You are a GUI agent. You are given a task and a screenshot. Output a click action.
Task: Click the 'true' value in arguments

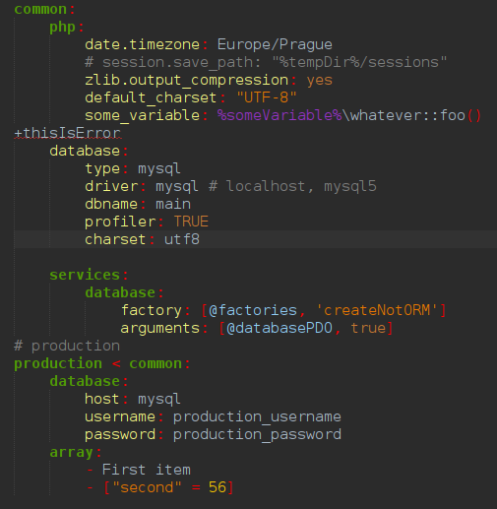click(x=368, y=328)
